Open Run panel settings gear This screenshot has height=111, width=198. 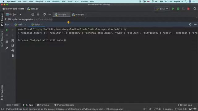tap(190, 24)
